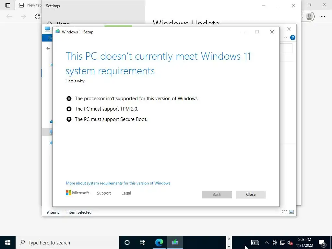This screenshot has height=249, width=332.
Task: Select text 'The processor isn't supported for this version of Windows.'
Action: 136,99
